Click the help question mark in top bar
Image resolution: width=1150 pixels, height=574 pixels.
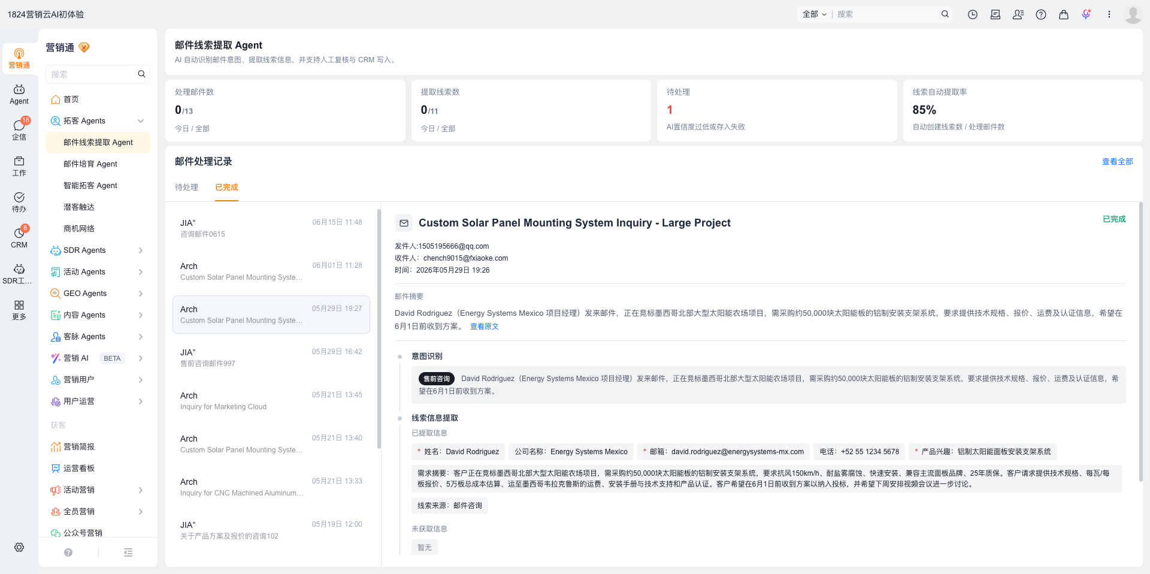pyautogui.click(x=1041, y=14)
